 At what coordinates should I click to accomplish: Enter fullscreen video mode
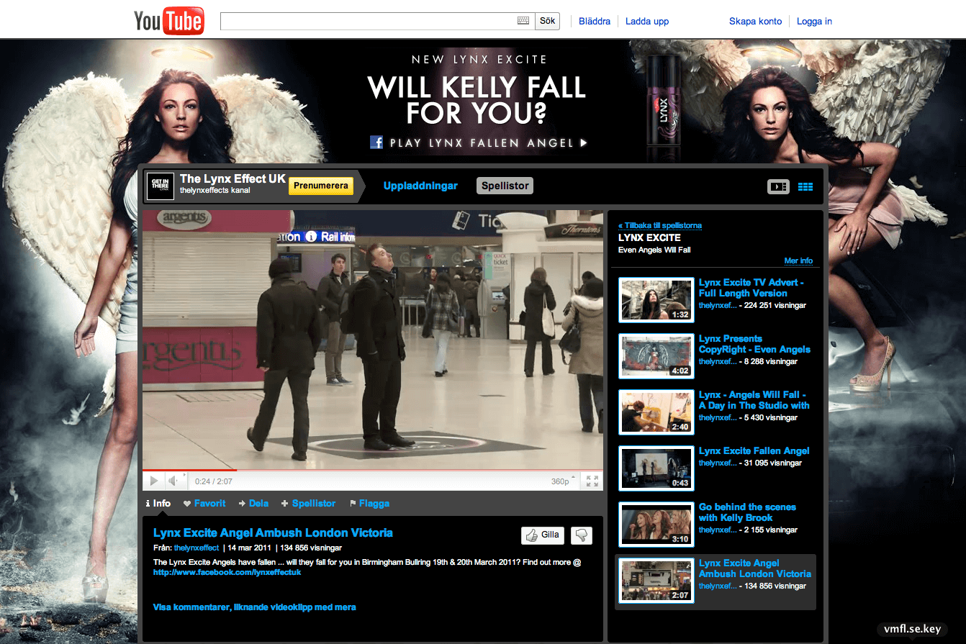coord(592,481)
